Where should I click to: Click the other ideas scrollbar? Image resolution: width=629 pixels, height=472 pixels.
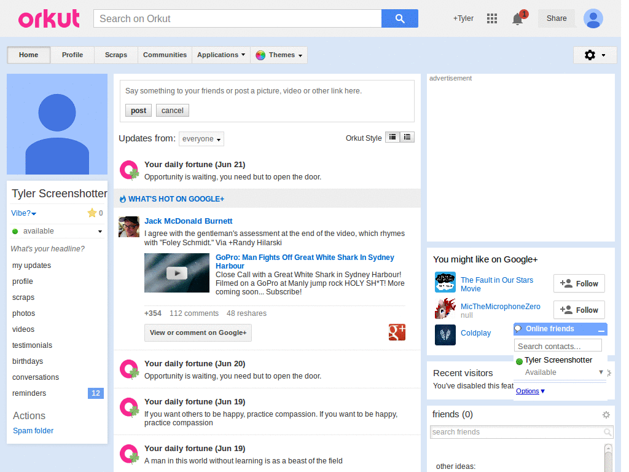pos(609,458)
